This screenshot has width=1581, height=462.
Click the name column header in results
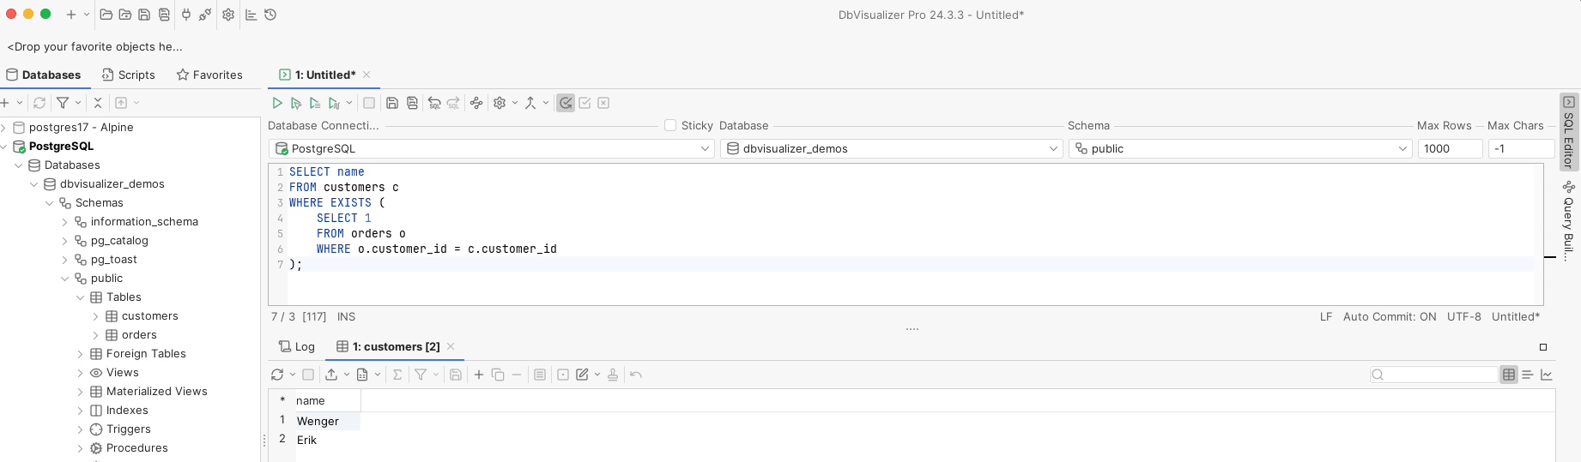pos(311,400)
